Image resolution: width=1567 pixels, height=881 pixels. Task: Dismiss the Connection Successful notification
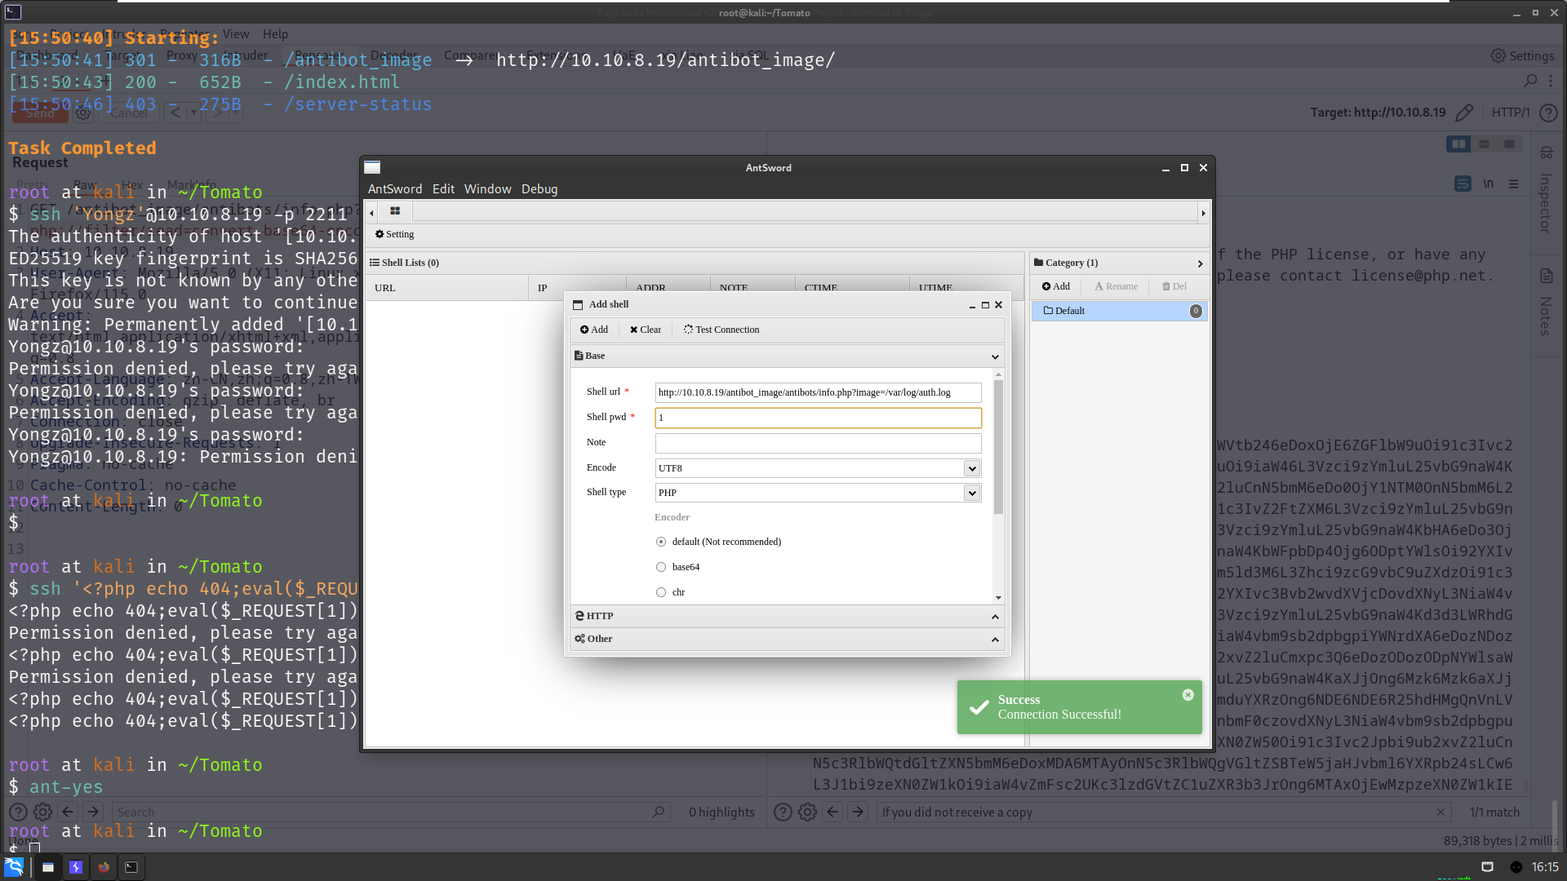[x=1187, y=695]
